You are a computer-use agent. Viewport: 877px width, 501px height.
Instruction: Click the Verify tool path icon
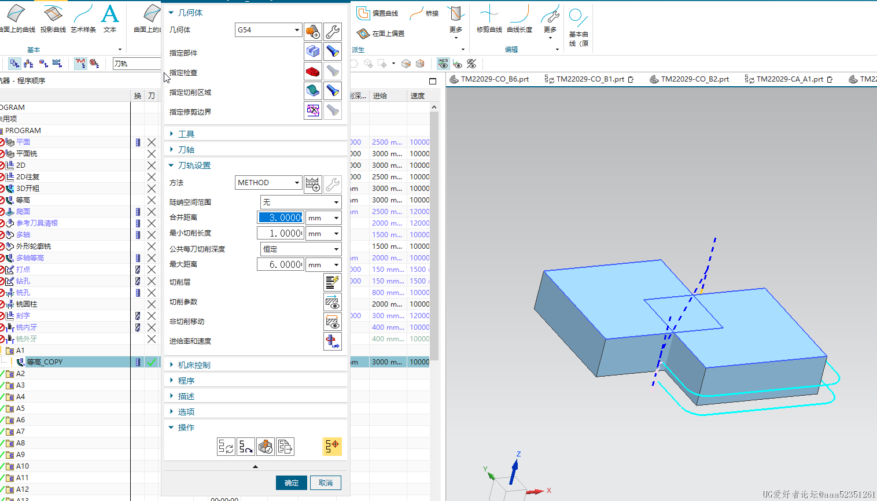pyautogui.click(x=266, y=447)
